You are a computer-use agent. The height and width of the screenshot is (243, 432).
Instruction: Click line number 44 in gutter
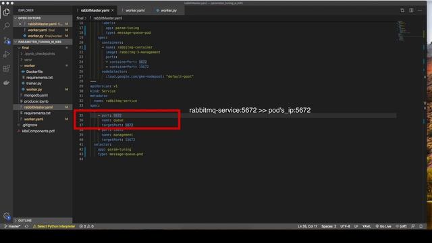tap(81, 159)
